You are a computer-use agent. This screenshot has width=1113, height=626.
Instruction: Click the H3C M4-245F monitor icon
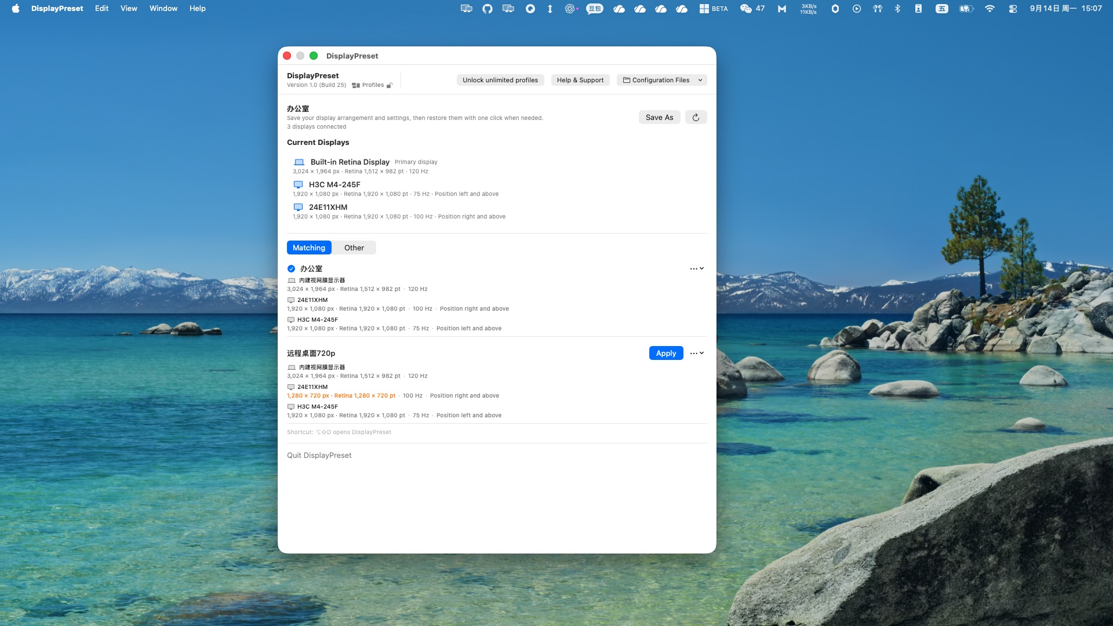pyautogui.click(x=298, y=185)
